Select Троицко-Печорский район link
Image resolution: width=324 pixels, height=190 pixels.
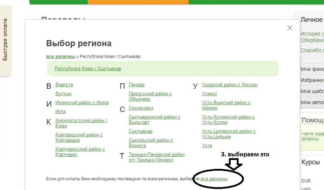pos(157,157)
